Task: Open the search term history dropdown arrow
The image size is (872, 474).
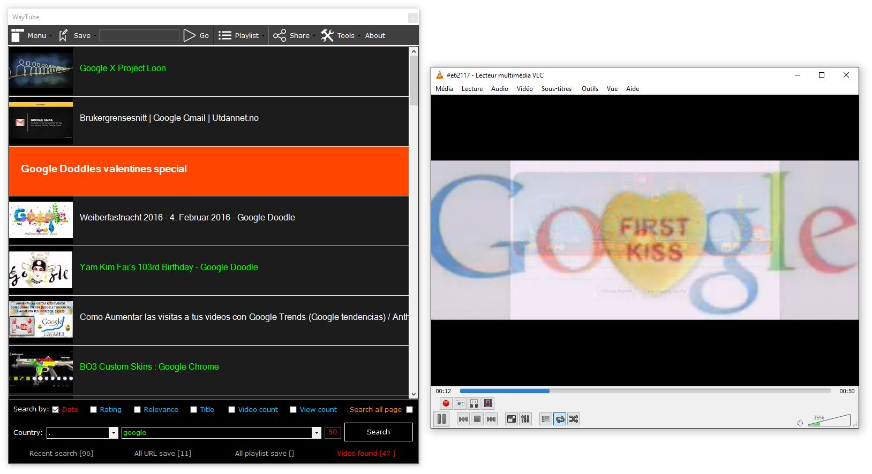Action: point(317,433)
